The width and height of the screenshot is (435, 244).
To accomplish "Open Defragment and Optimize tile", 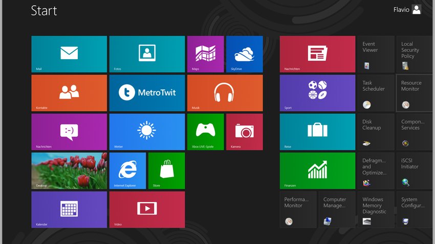I will (376, 170).
